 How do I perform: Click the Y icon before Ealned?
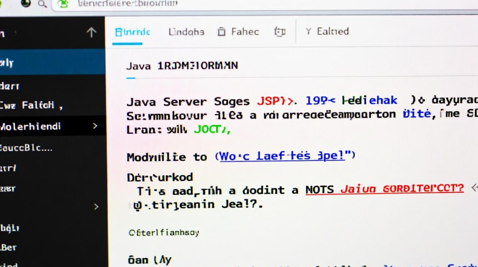click(x=308, y=32)
